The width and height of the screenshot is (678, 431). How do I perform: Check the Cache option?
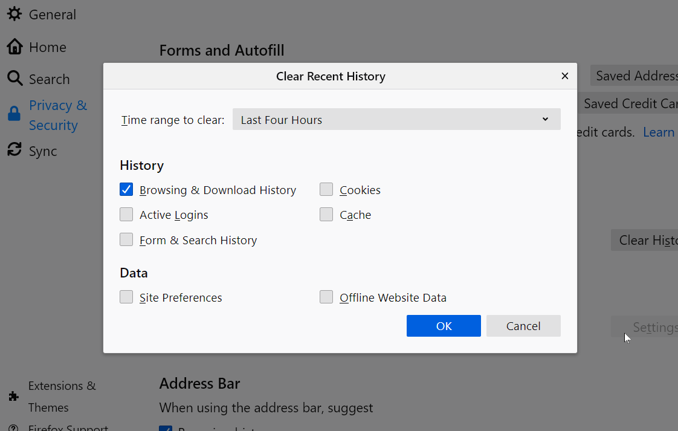(x=326, y=214)
